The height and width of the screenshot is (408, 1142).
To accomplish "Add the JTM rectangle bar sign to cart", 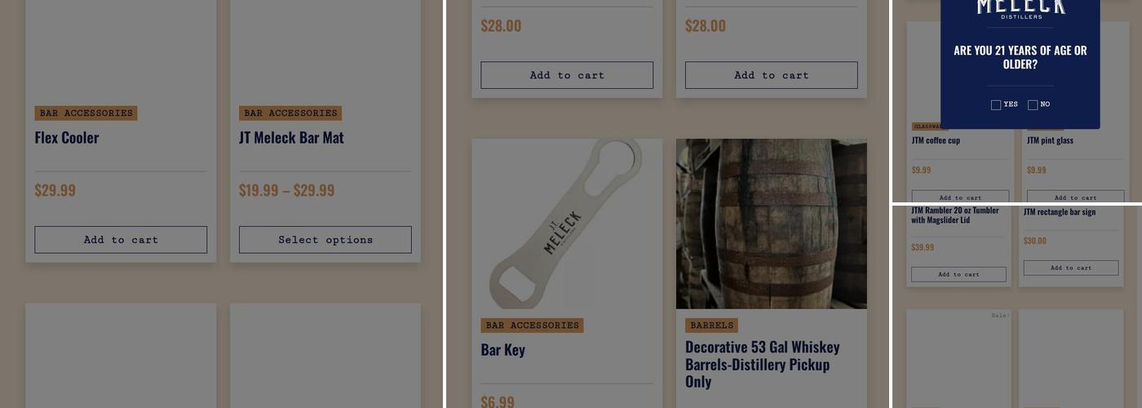I will pyautogui.click(x=1071, y=268).
